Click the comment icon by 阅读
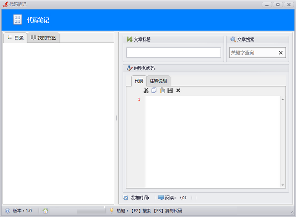 pyautogui.click(x=161, y=198)
